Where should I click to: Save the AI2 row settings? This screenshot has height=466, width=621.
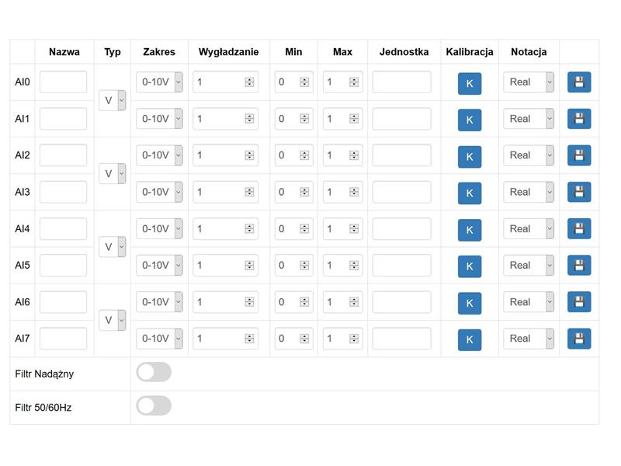[578, 155]
